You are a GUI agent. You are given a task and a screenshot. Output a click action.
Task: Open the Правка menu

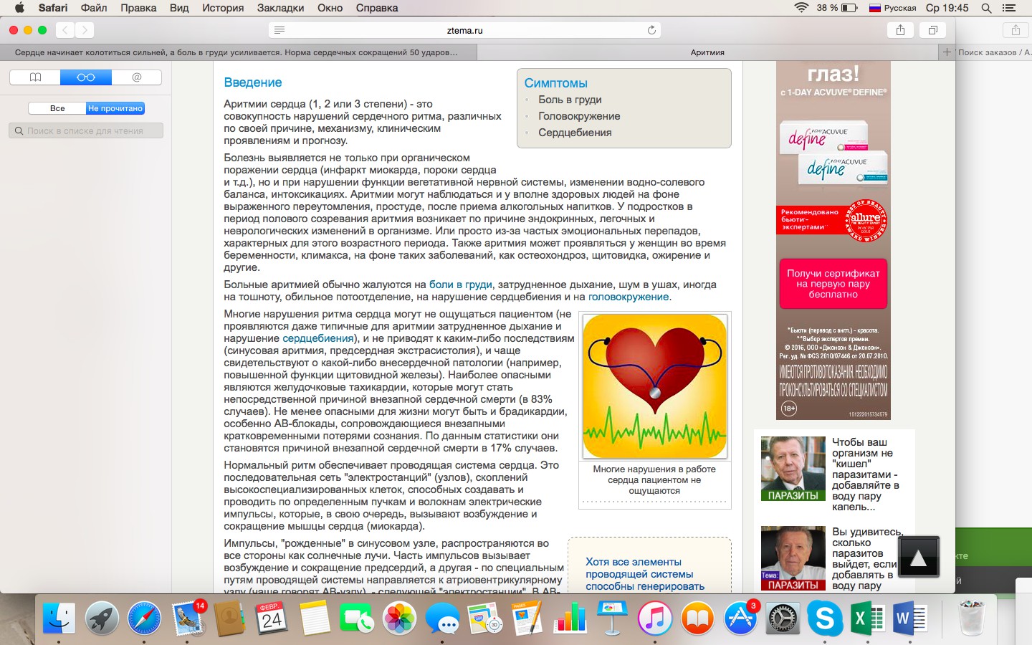click(138, 8)
